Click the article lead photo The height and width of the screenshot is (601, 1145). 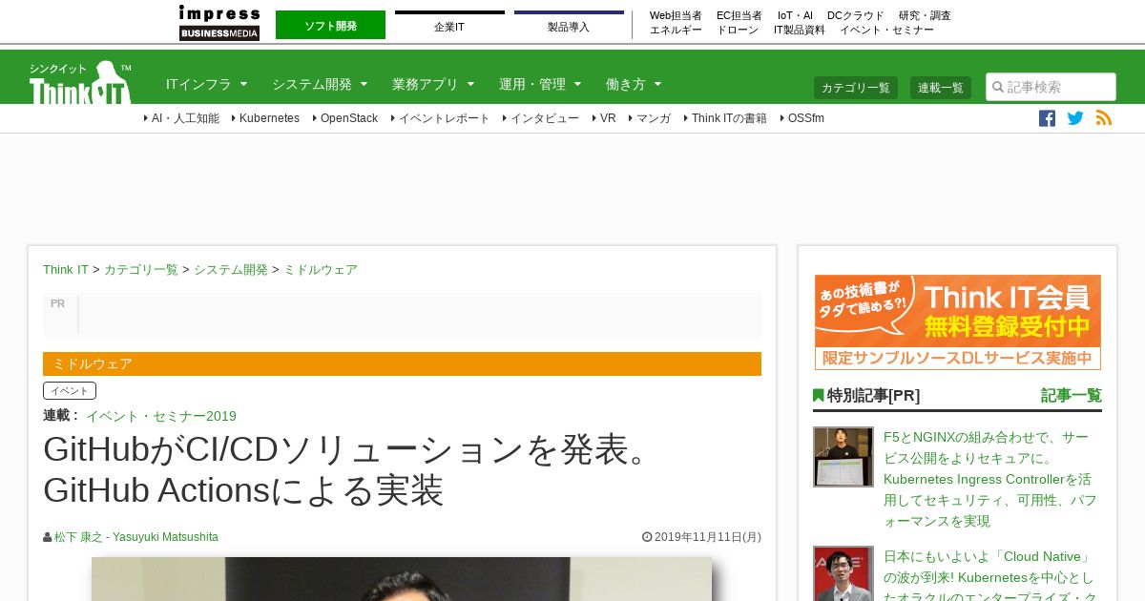(402, 579)
